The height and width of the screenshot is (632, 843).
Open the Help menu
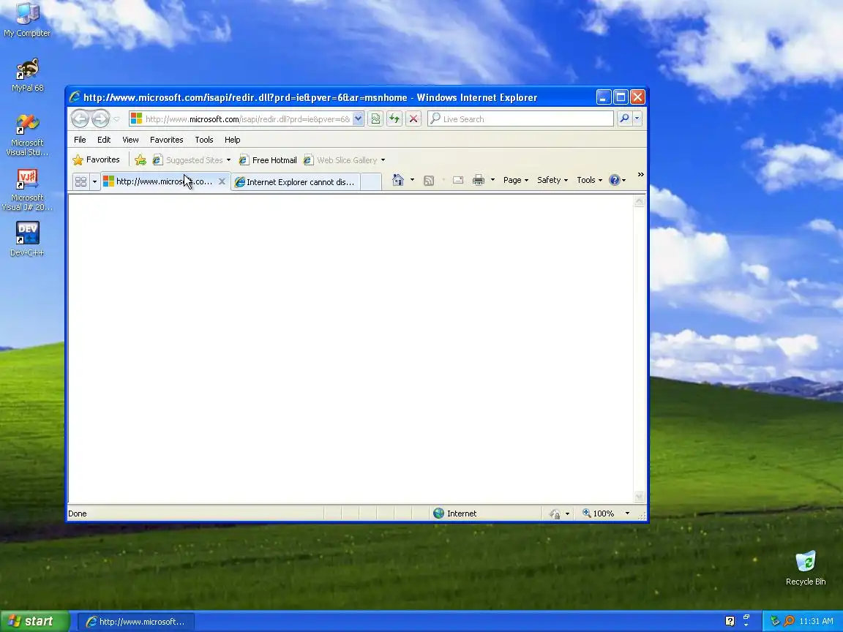coord(232,140)
